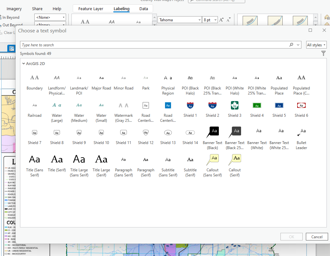Open the 8 pt font size dropdown
Viewport: 330px width, 256px height.
click(215, 19)
